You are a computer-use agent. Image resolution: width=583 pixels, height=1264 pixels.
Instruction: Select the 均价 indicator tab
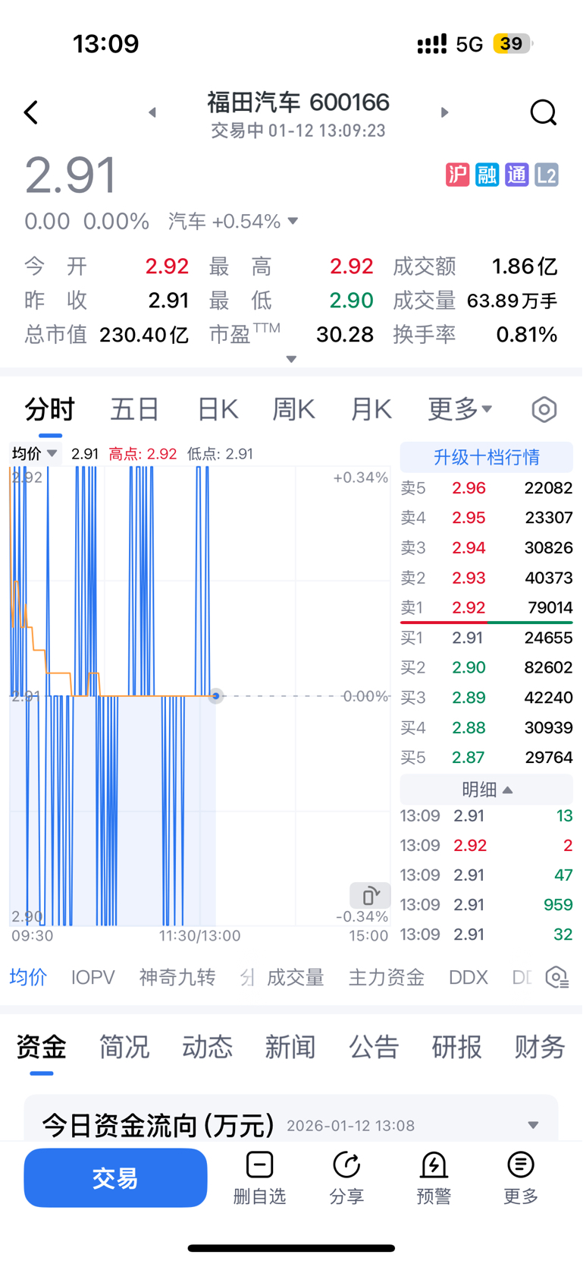(28, 978)
